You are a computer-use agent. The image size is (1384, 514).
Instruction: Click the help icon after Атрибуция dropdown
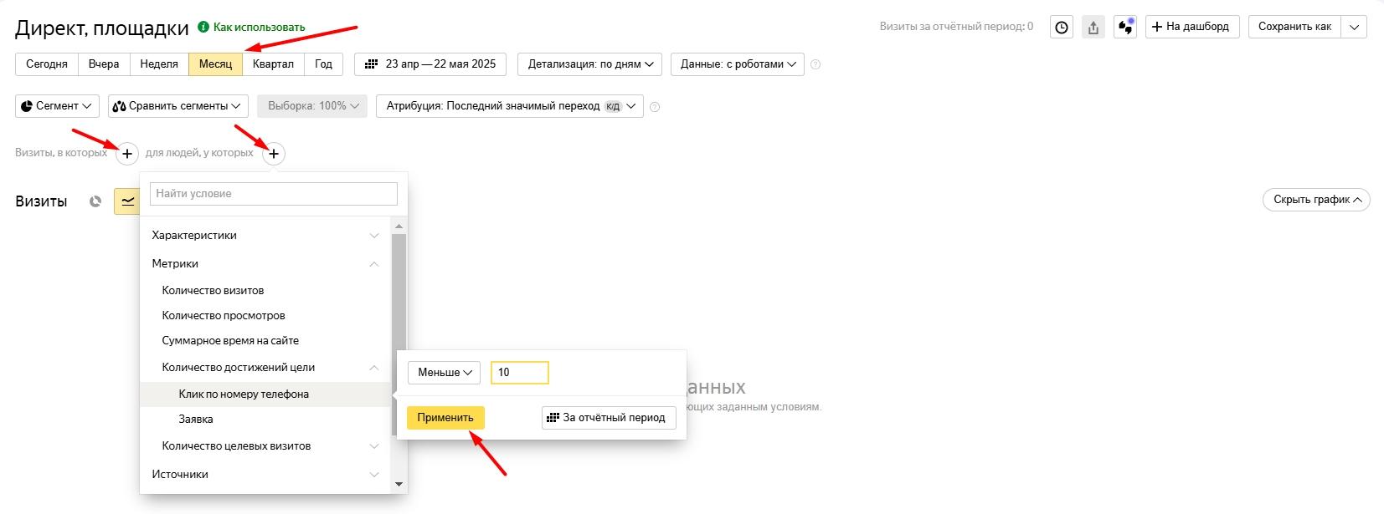tap(655, 107)
